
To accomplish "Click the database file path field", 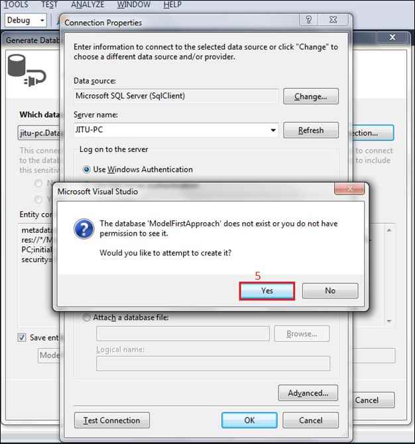I will tap(183, 334).
